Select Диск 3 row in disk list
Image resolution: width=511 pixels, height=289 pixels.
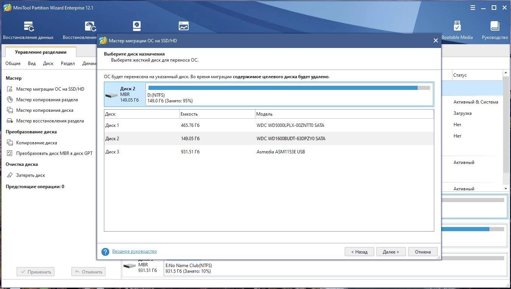click(x=269, y=151)
